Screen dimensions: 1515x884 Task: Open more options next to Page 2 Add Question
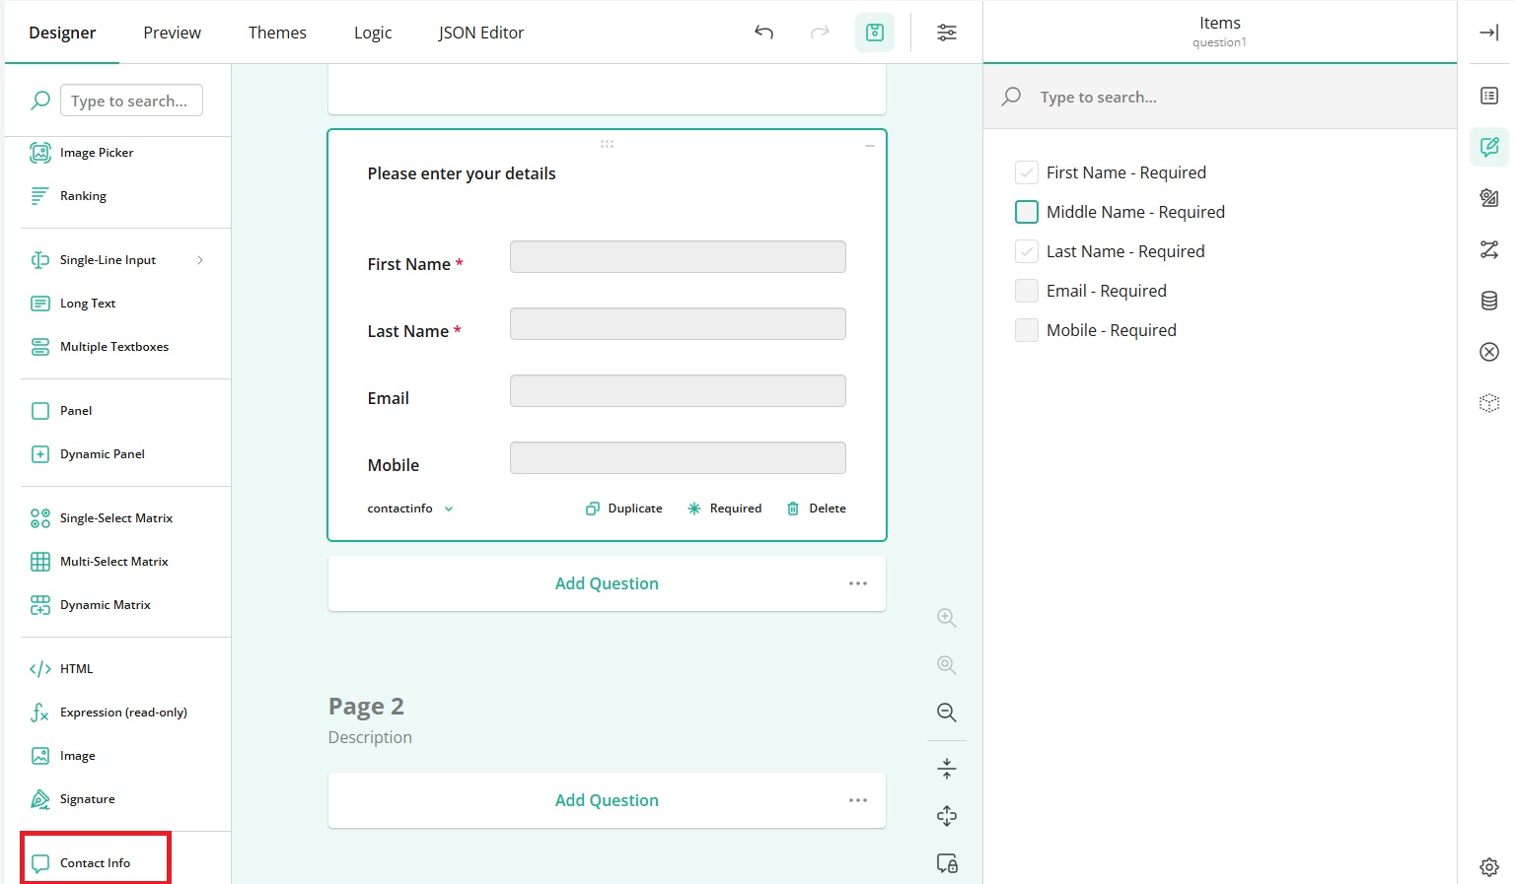[858, 800]
